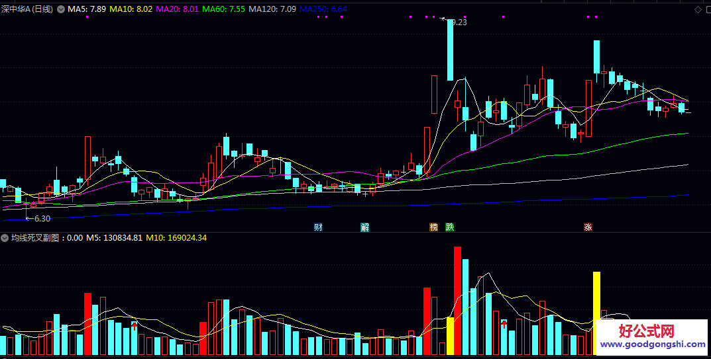Image resolution: width=711 pixels, height=359 pixels.
Task: Click the tall yellow volume bar
Action: (x=597, y=313)
